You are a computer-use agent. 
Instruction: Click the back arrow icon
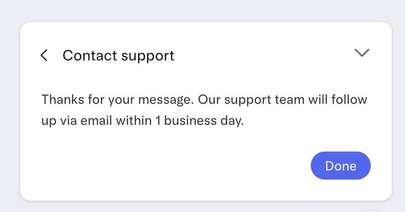[44, 56]
